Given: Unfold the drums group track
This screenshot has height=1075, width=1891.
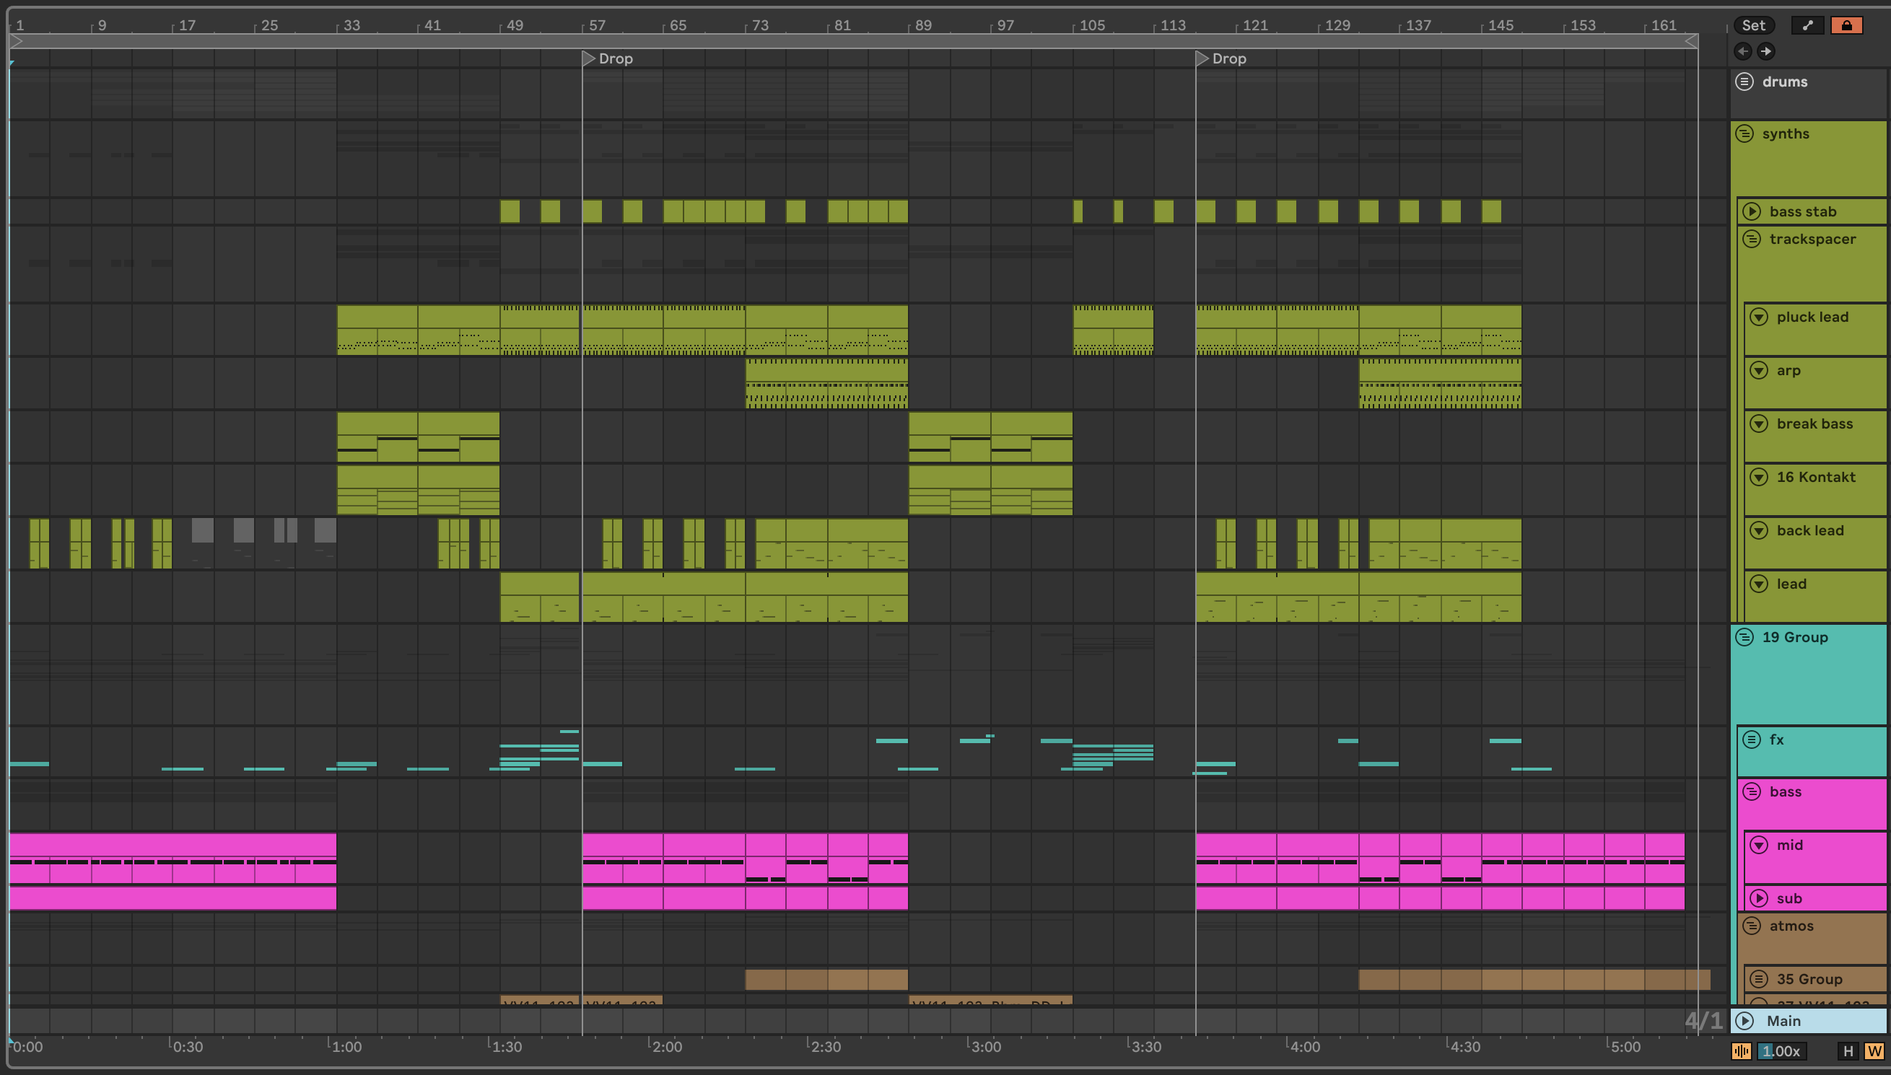Looking at the screenshot, I should coord(1744,82).
